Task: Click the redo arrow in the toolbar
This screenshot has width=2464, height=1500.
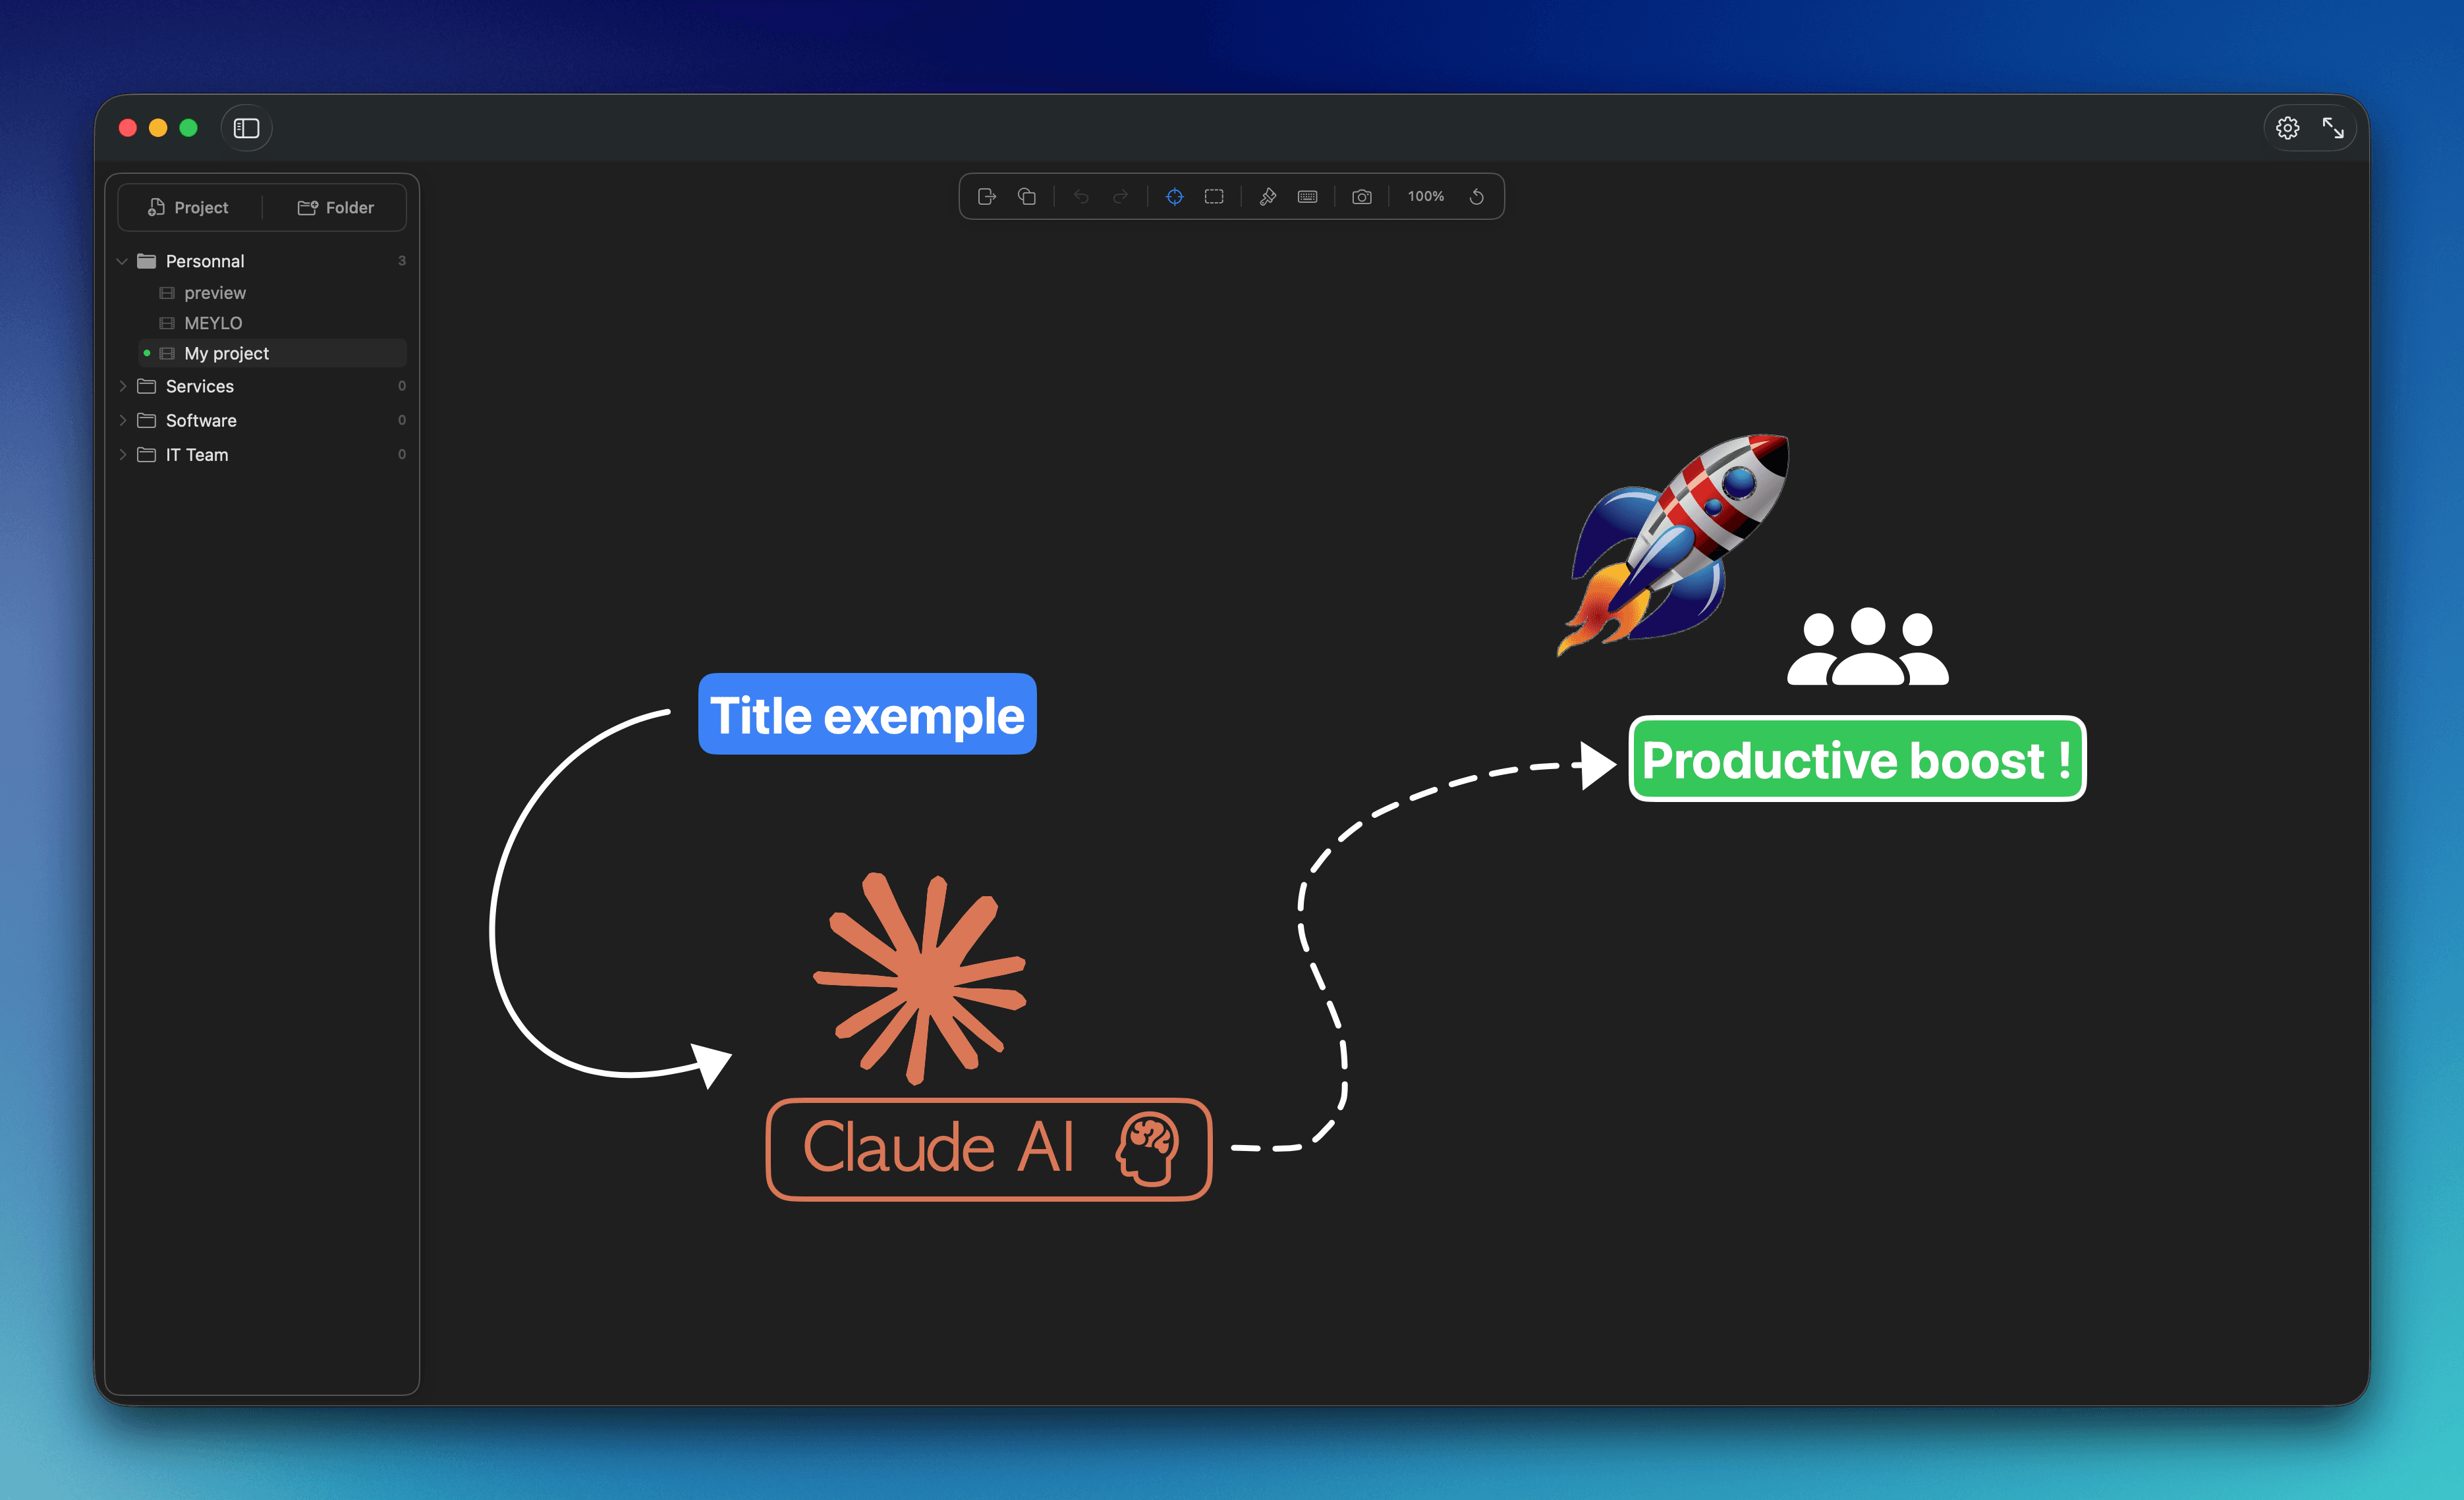Action: (1121, 197)
